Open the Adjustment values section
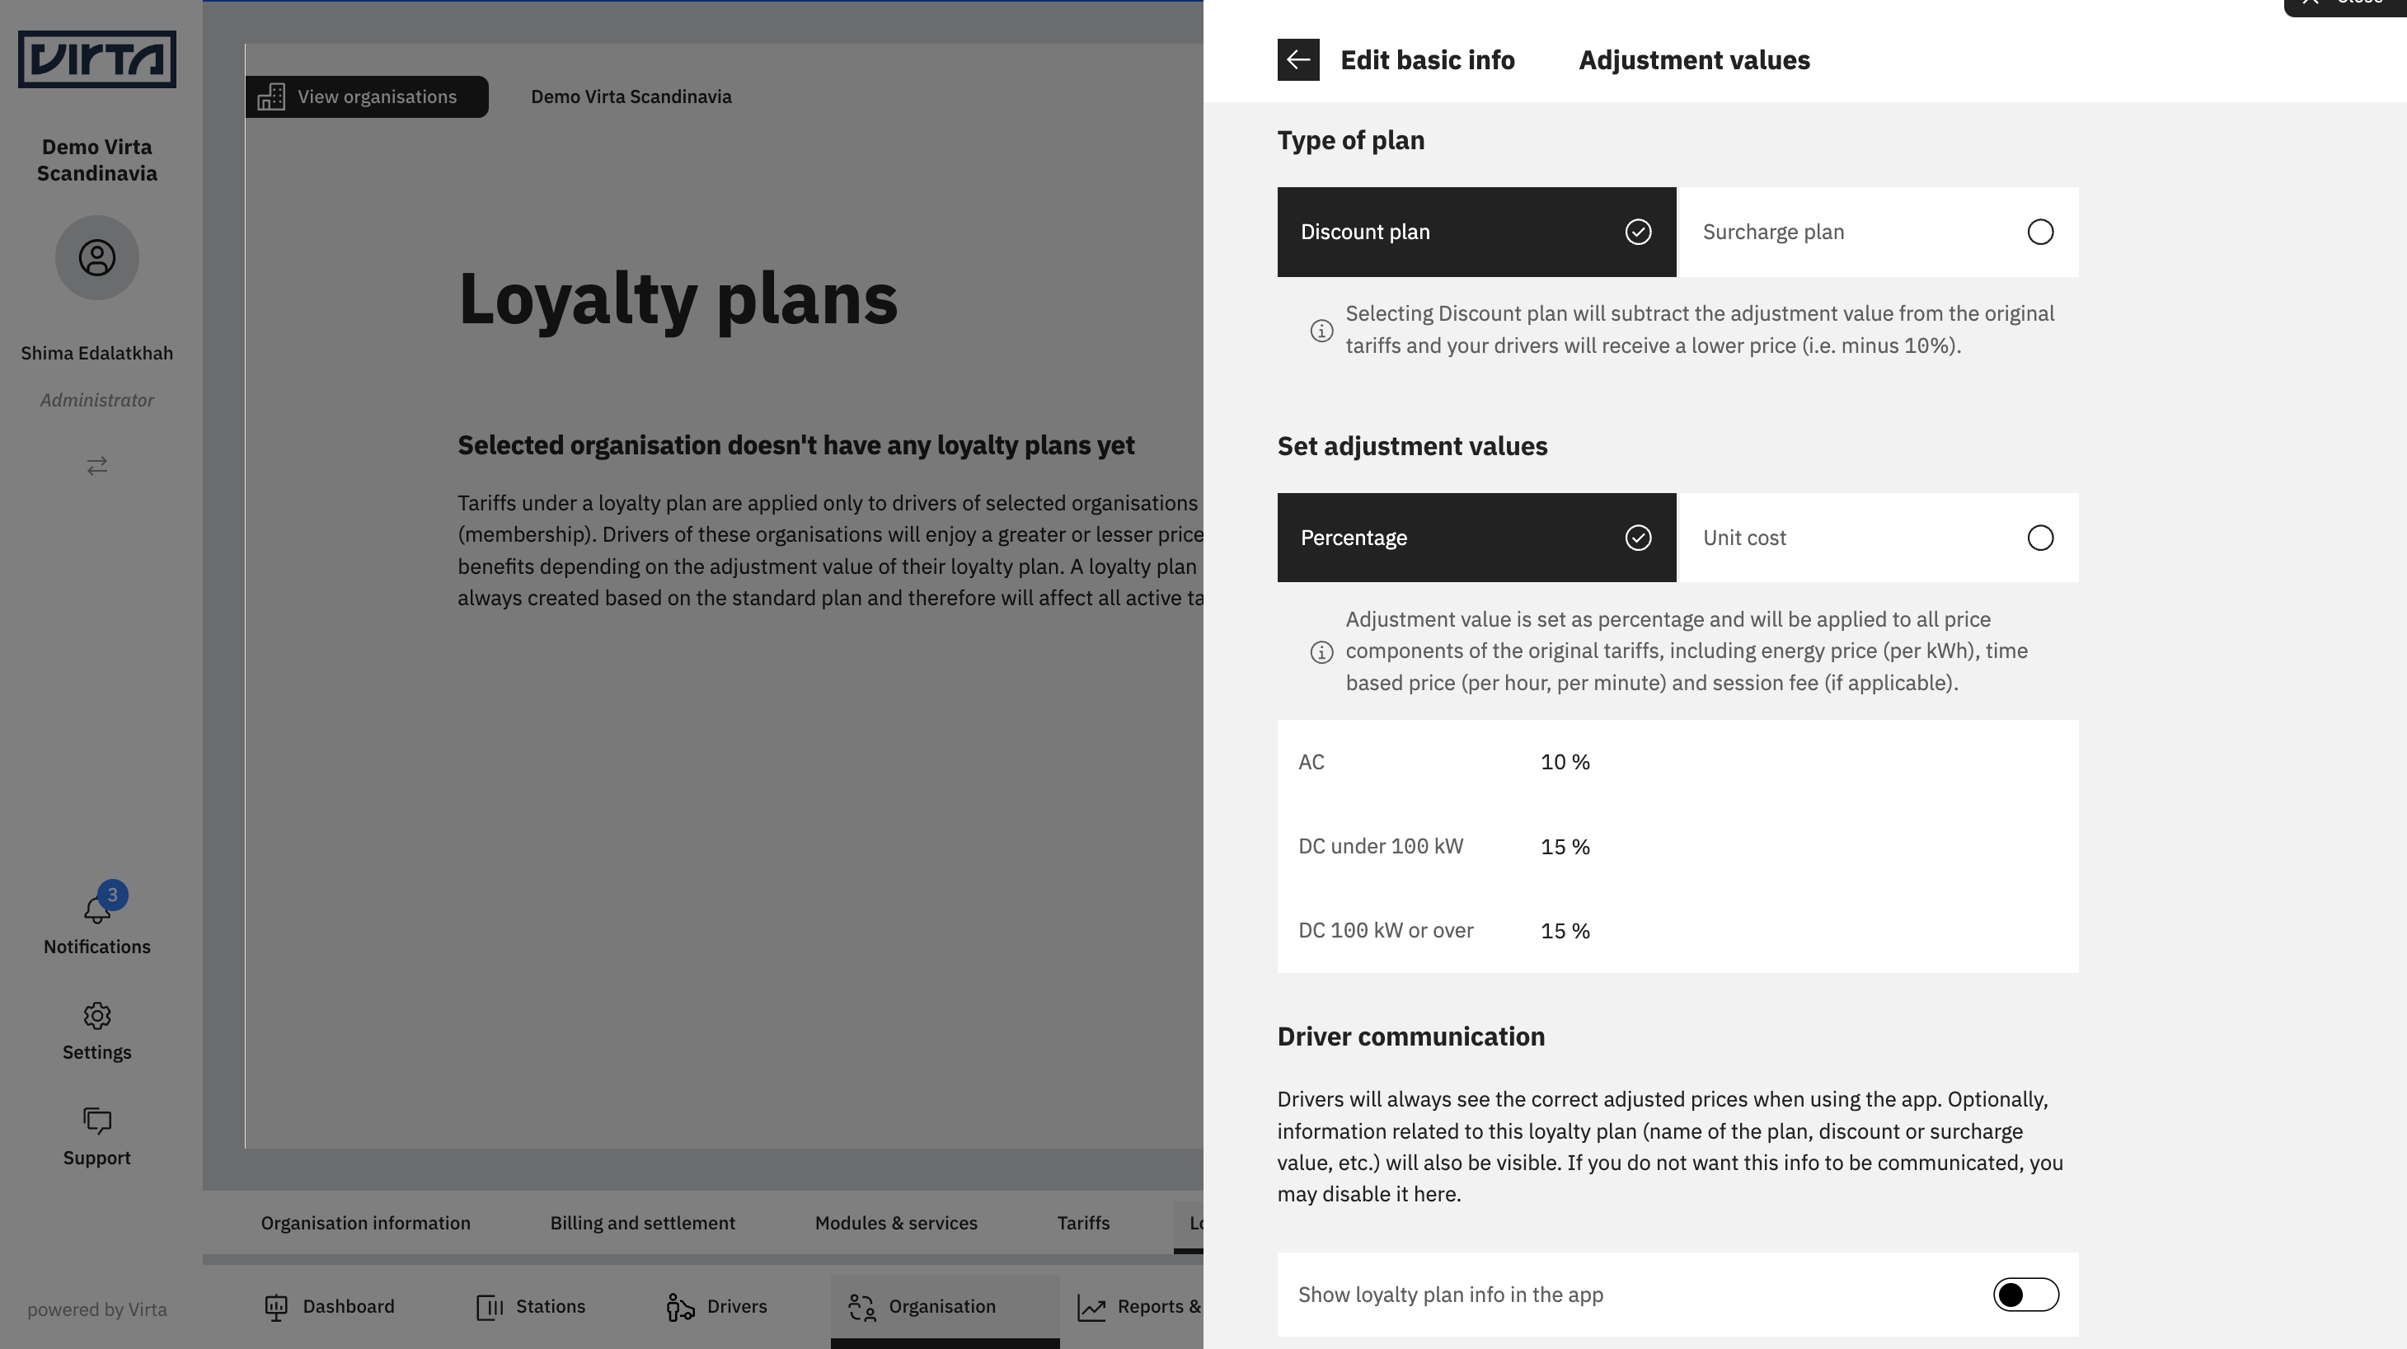This screenshot has width=2407, height=1349. click(x=1693, y=59)
